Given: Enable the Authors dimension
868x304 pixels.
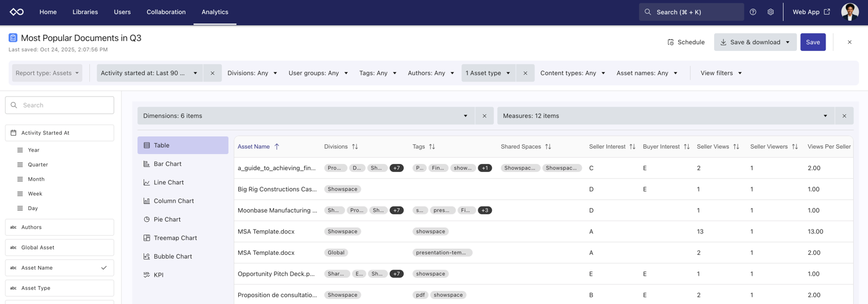Looking at the screenshot, I should 60,227.
